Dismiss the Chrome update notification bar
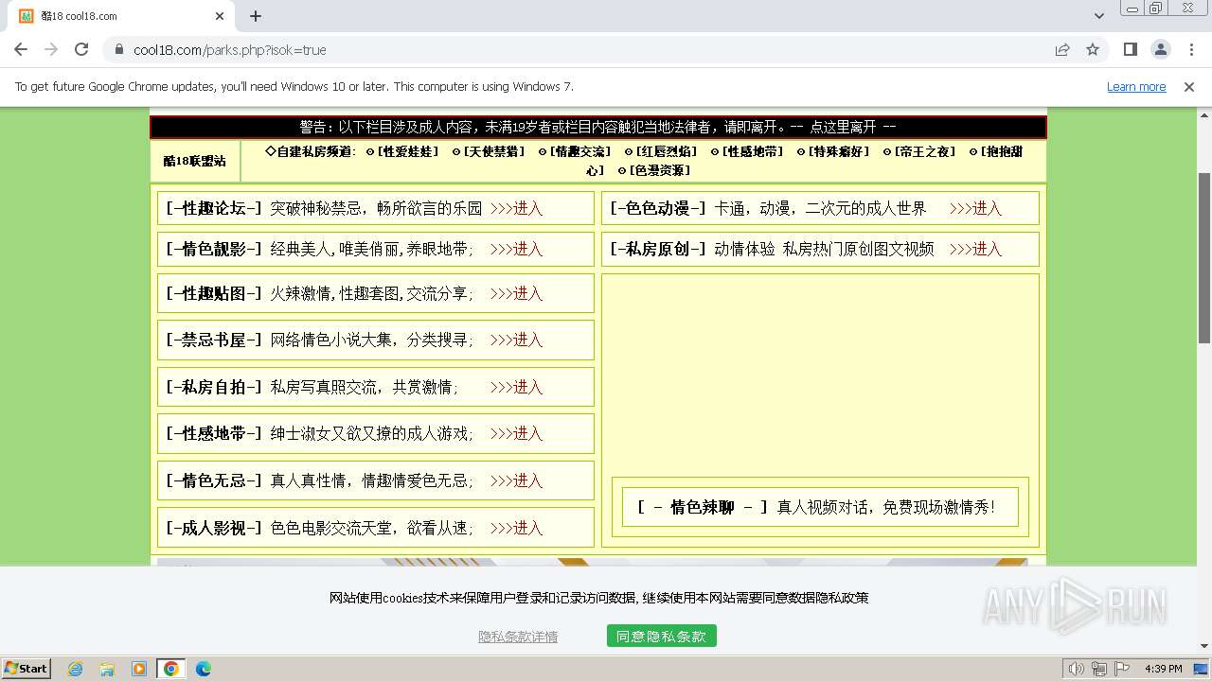This screenshot has height=681, width=1212. [x=1189, y=87]
